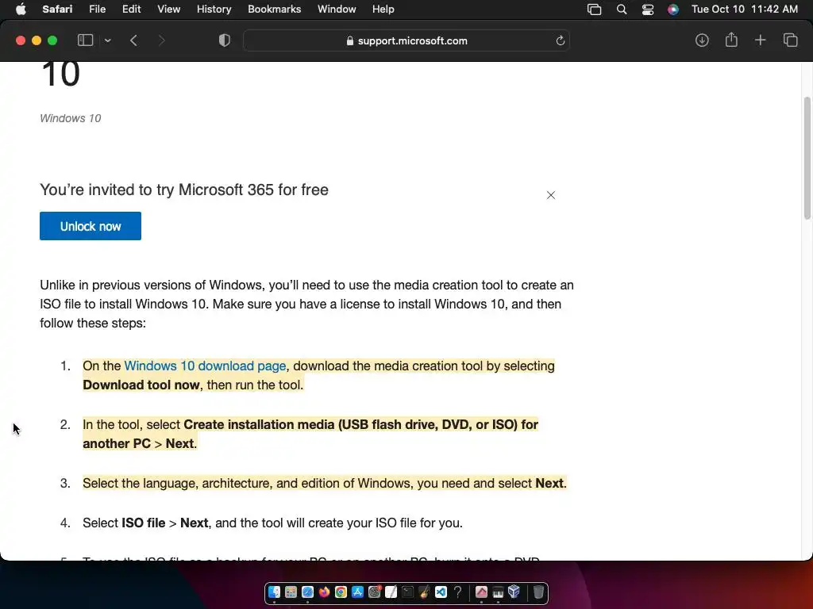Open the Share button in the toolbar
813x609 pixels.
pyautogui.click(x=731, y=40)
